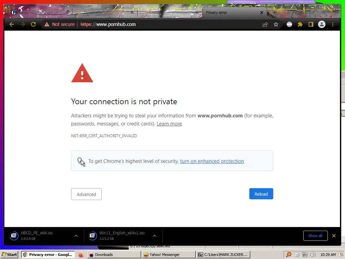Click the Not secure warning badge
The width and height of the screenshot is (345, 259).
(59, 24)
